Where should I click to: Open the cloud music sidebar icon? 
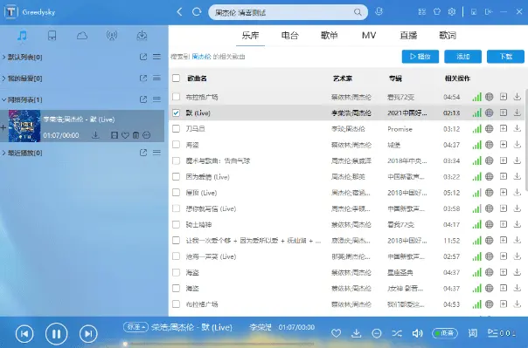[x=82, y=35]
